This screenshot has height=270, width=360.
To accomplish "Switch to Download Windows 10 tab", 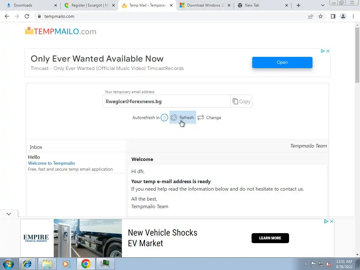I will 205,5.
